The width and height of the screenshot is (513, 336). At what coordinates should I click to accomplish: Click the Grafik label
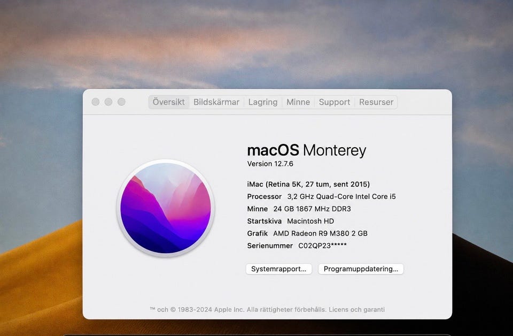click(x=258, y=233)
